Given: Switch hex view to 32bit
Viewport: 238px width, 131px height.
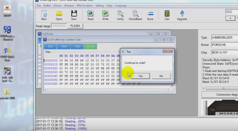Looking at the screenshot, I should [77, 46].
